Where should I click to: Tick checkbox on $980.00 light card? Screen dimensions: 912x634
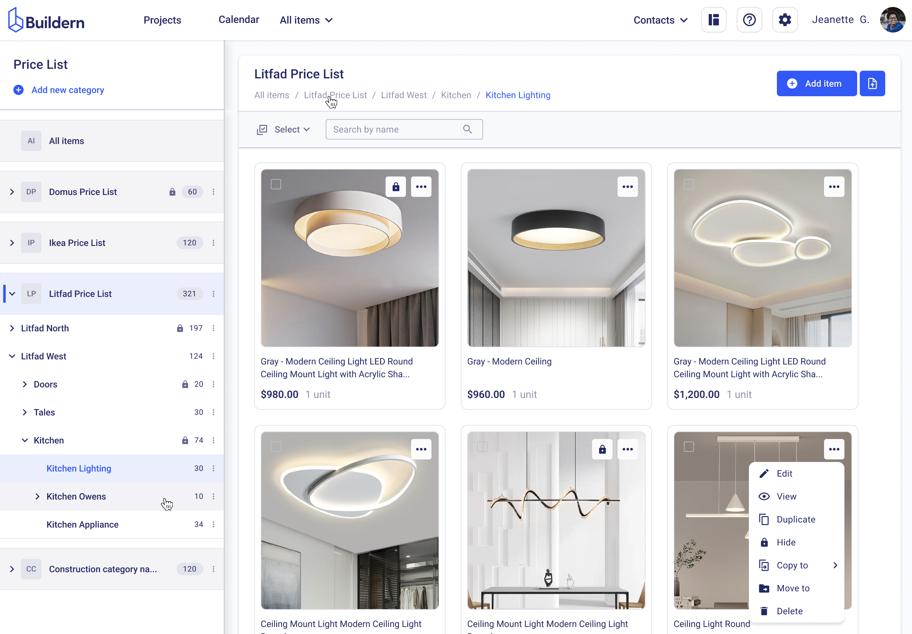pyautogui.click(x=276, y=184)
